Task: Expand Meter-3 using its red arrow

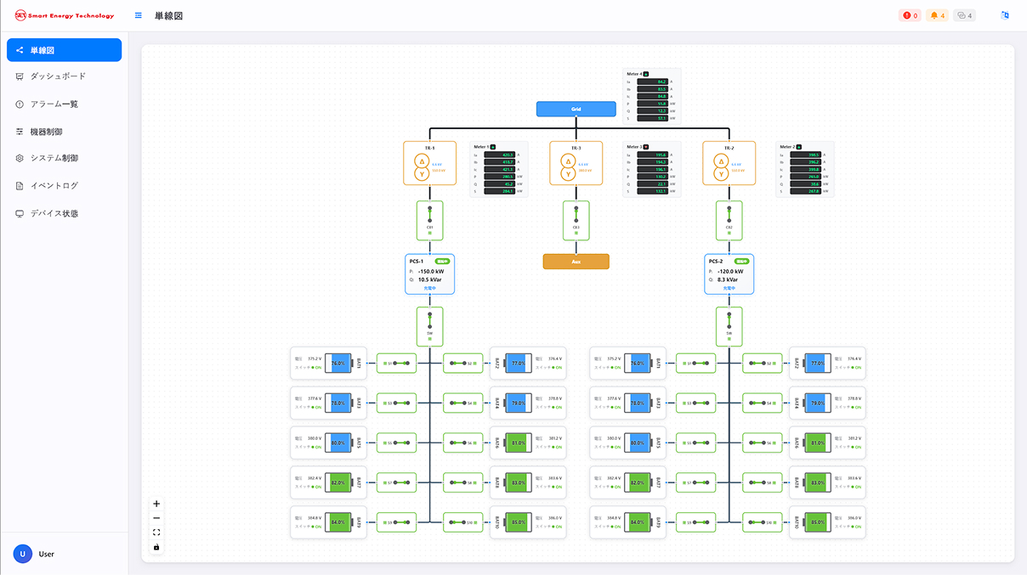Action: (x=647, y=147)
